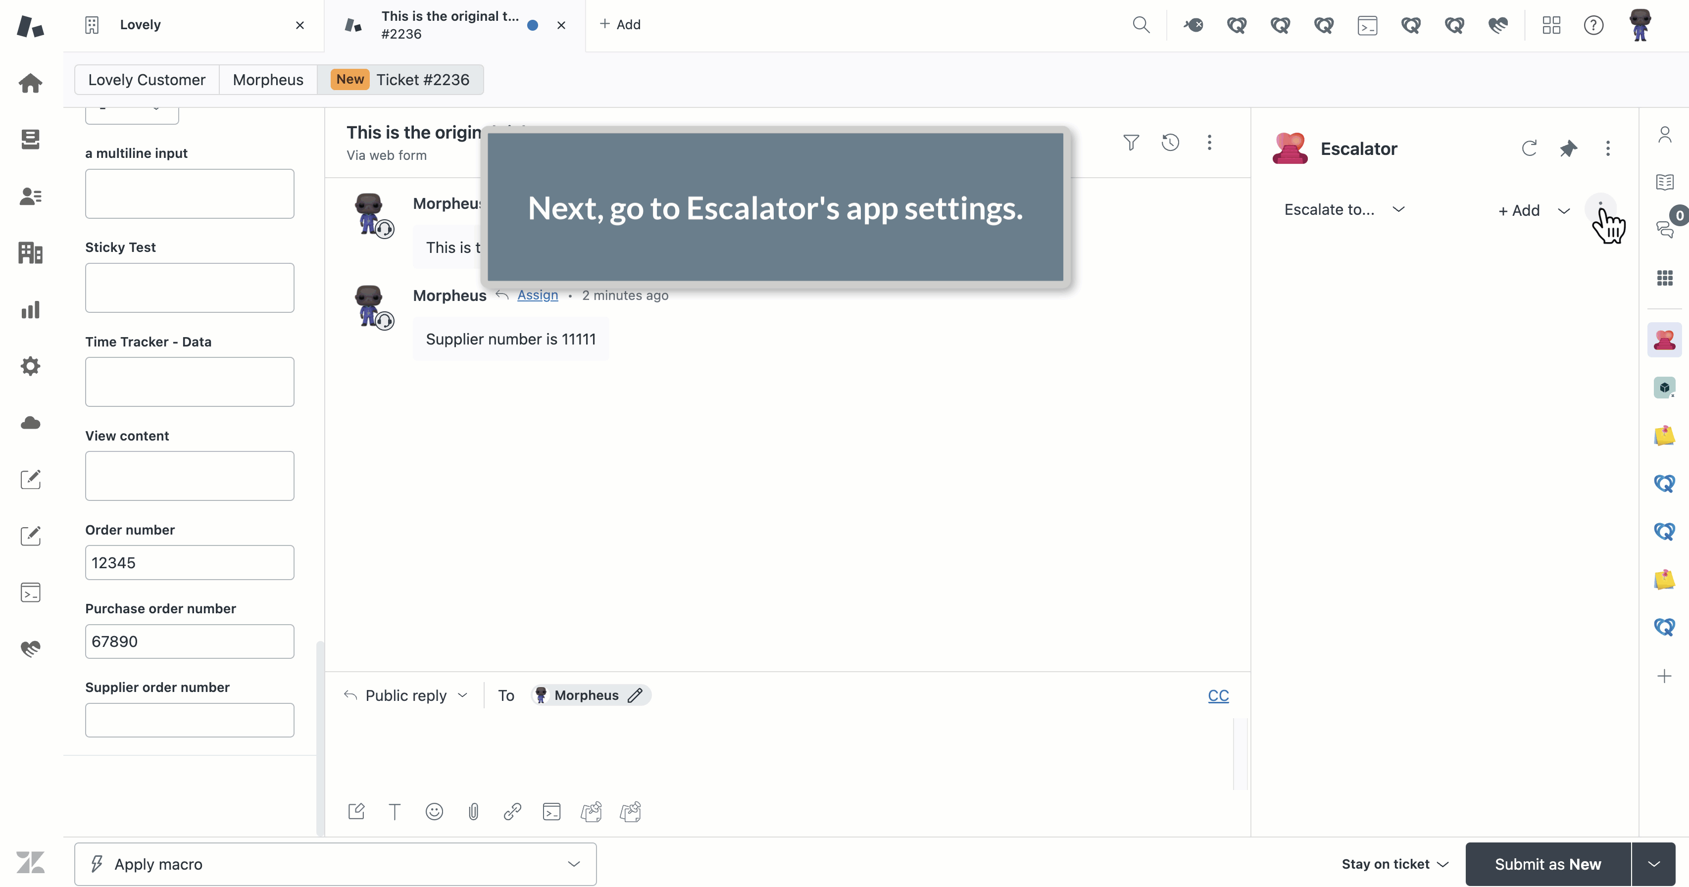This screenshot has height=887, width=1689.
Task: Open terminal console icon in left sidebar
Action: [x=30, y=592]
